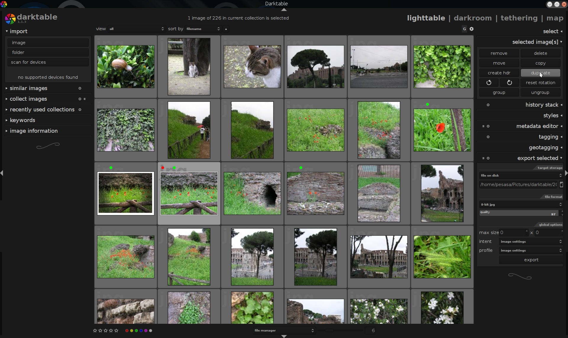Click scan for devices button
The image size is (568, 338).
[48, 62]
